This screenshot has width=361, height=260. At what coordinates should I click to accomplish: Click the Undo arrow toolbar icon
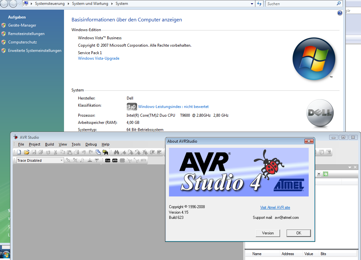click(x=84, y=152)
